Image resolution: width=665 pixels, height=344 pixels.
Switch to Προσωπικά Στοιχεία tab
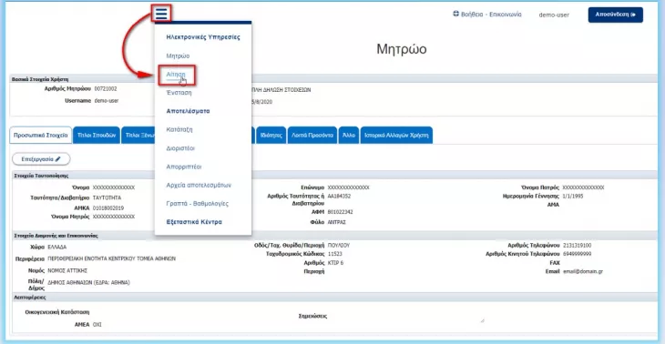click(40, 136)
